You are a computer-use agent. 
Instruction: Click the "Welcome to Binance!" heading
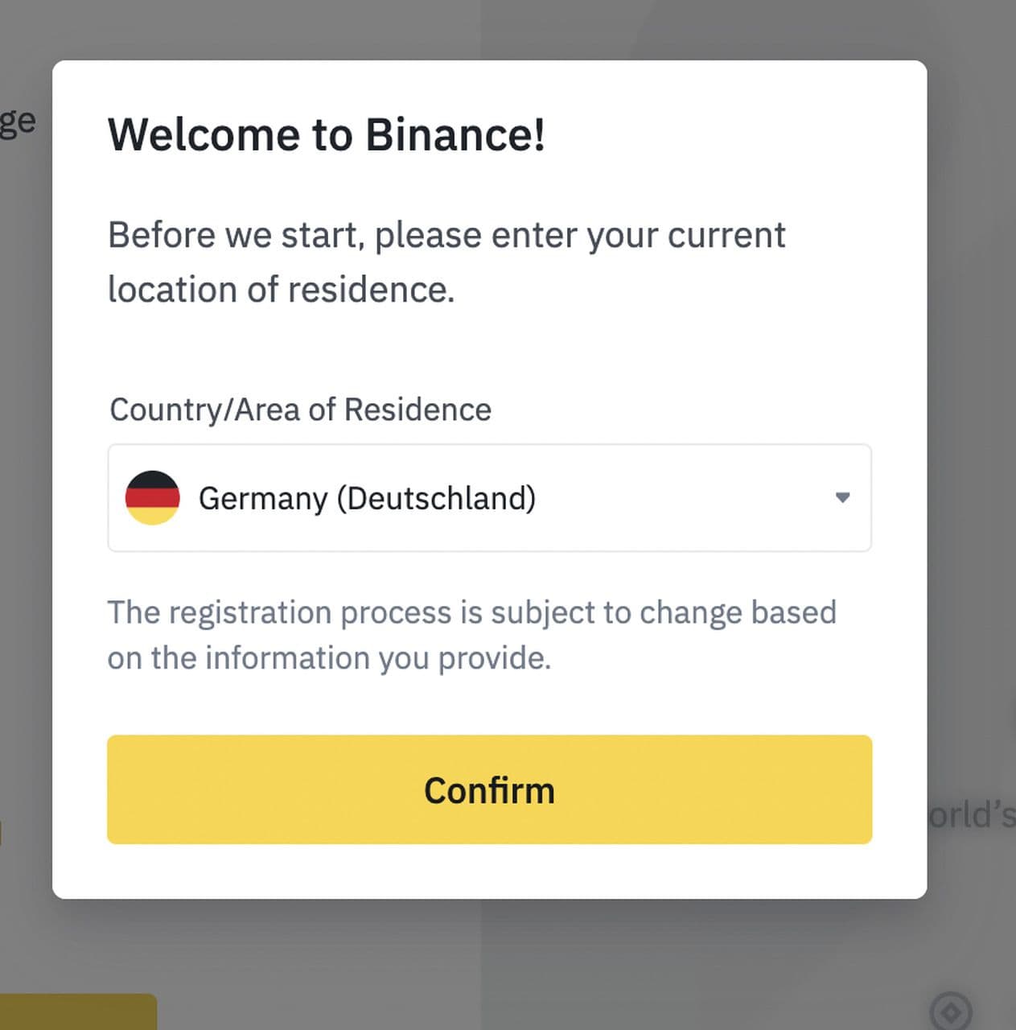327,134
